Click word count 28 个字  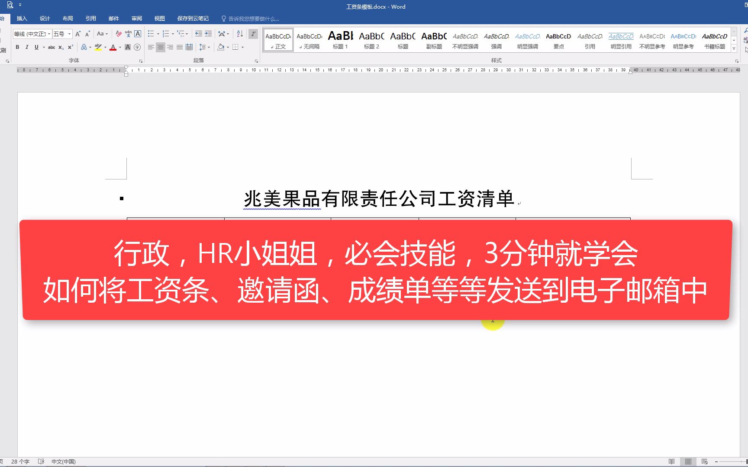20,462
